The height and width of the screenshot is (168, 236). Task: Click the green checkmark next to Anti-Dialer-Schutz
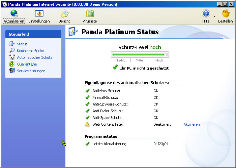click(x=87, y=111)
